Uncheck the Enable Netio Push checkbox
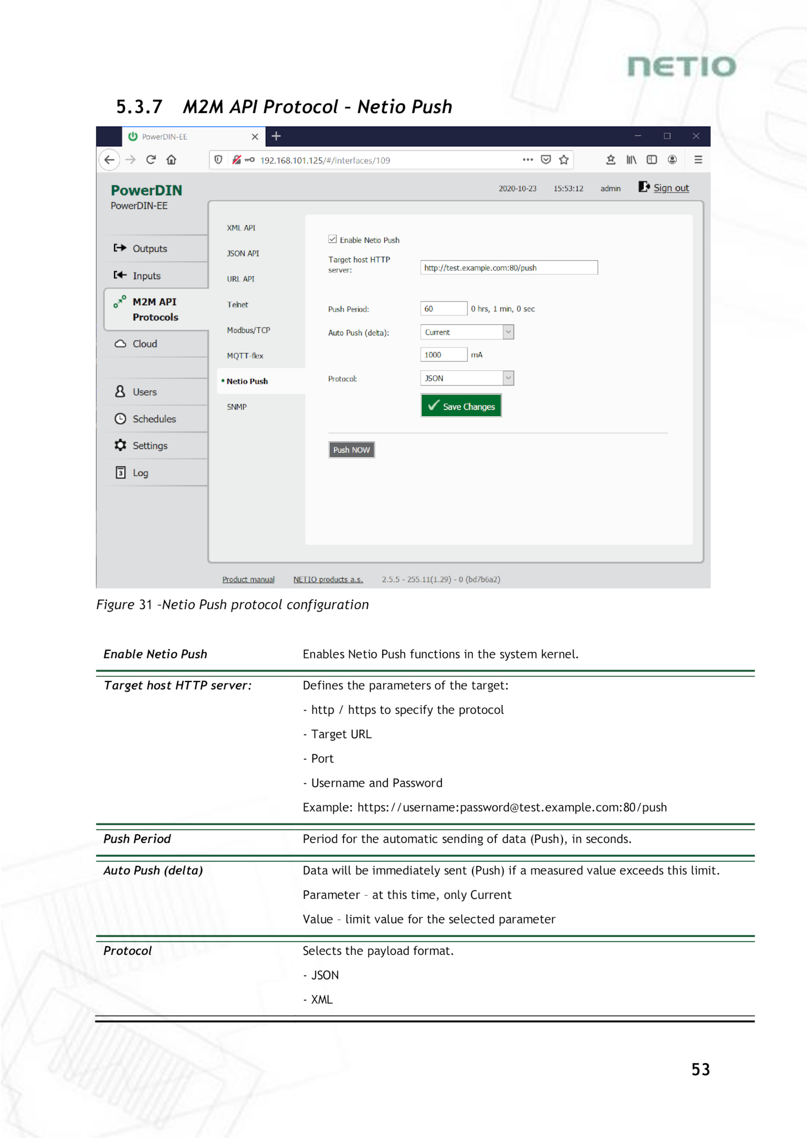 pyautogui.click(x=332, y=240)
